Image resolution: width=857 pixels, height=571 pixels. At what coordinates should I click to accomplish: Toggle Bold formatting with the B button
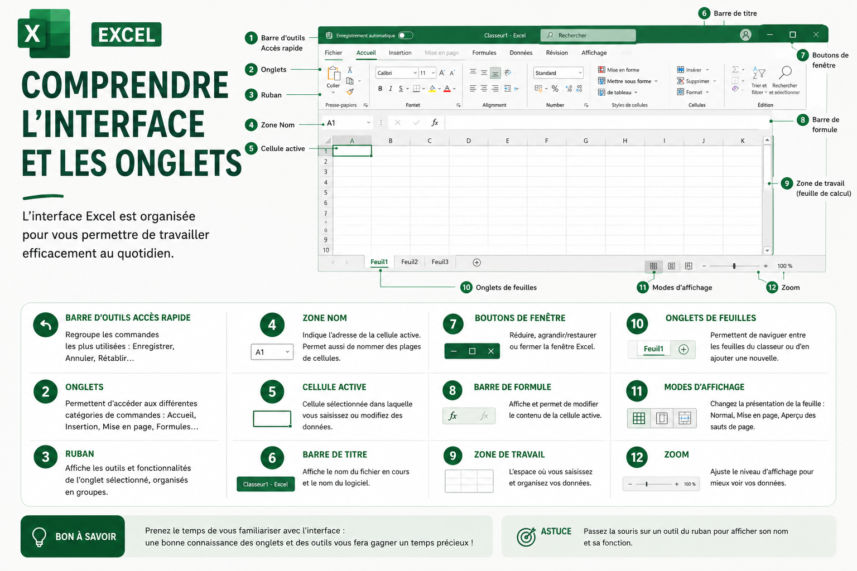[x=380, y=88]
